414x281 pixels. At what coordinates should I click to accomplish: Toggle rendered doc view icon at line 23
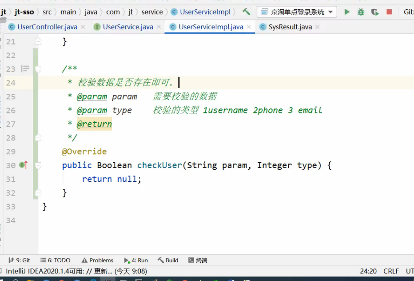coord(25,69)
